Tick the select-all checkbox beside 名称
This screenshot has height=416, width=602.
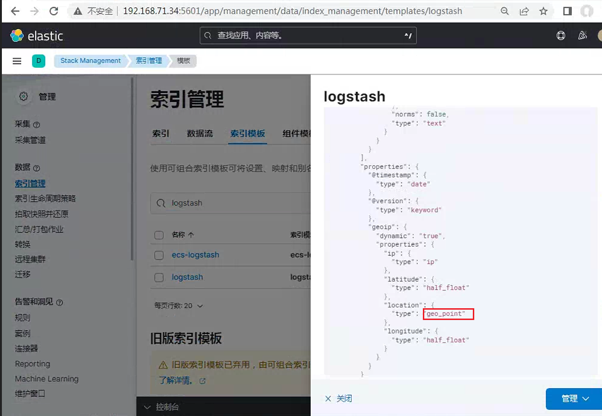pyautogui.click(x=159, y=235)
